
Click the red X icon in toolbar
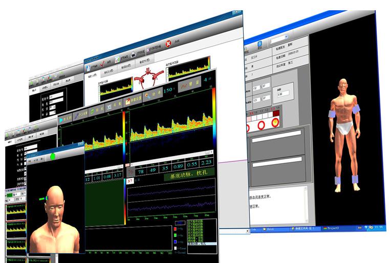(168, 43)
